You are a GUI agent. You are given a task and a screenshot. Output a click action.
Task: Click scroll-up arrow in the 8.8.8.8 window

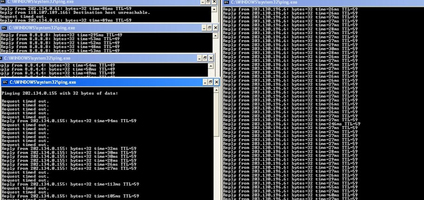[x=215, y=36]
